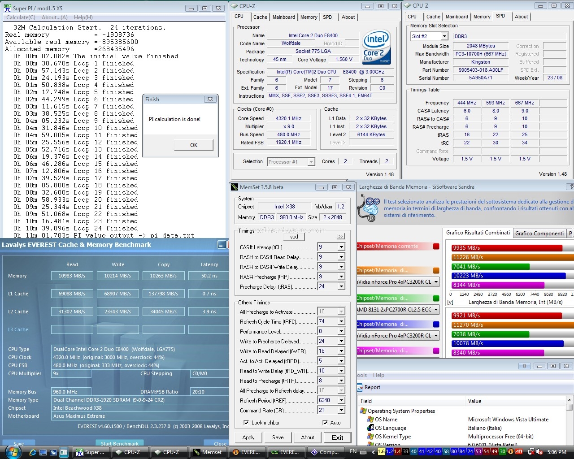Viewport: 574px width, 459px height.
Task: Click the OS Name row icon
Action: (x=370, y=420)
